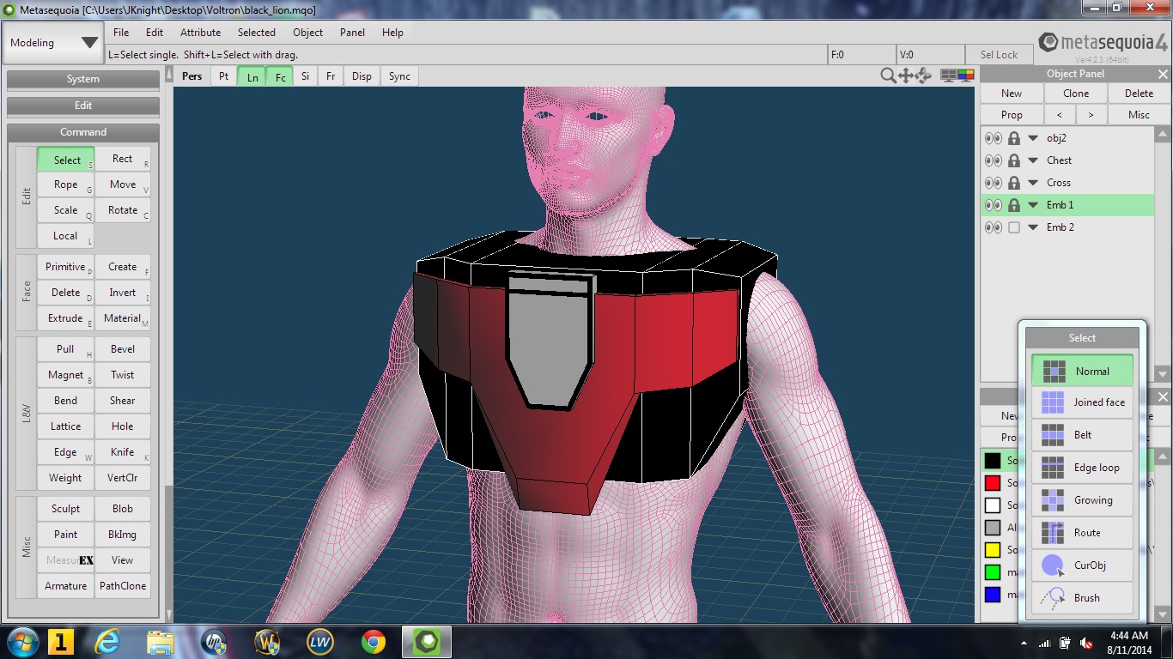Click the Clone button in Object Panel

pyautogui.click(x=1076, y=94)
